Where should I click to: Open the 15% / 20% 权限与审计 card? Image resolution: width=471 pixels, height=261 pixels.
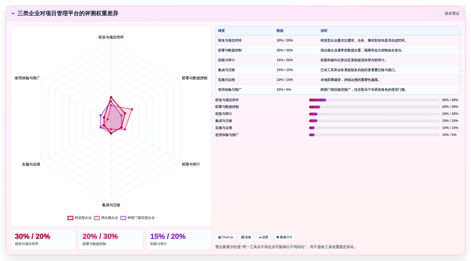(179, 239)
